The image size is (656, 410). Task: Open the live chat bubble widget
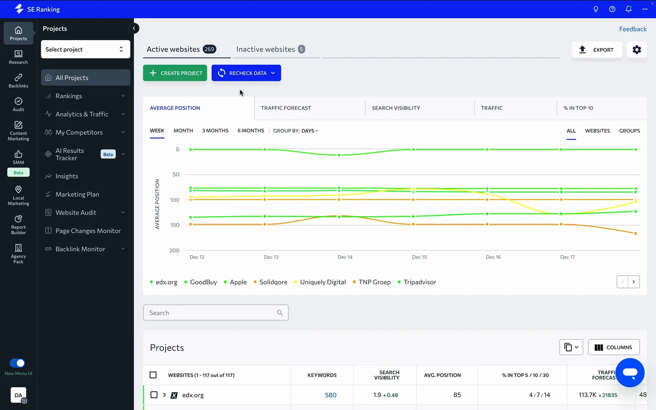point(630,372)
